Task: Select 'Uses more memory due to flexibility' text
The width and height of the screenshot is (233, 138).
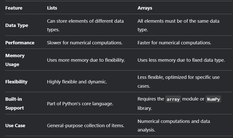Action: coord(86,60)
